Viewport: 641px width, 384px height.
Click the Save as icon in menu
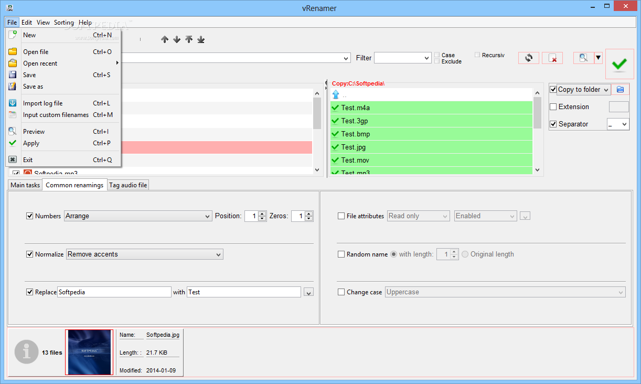pyautogui.click(x=13, y=87)
